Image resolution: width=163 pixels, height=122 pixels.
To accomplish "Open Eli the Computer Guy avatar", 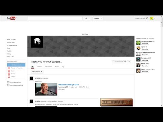I will point(138,54).
